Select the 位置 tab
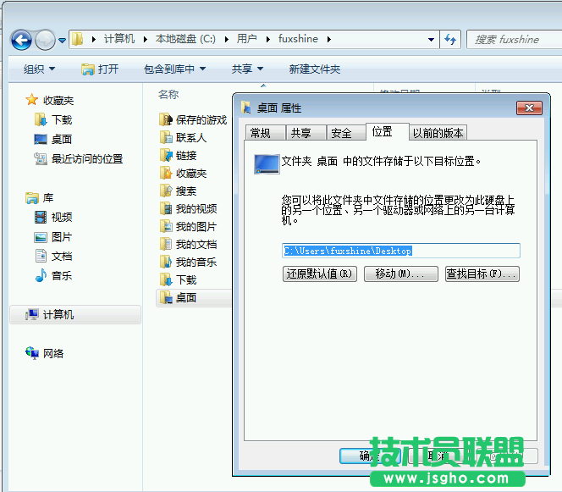 388,131
